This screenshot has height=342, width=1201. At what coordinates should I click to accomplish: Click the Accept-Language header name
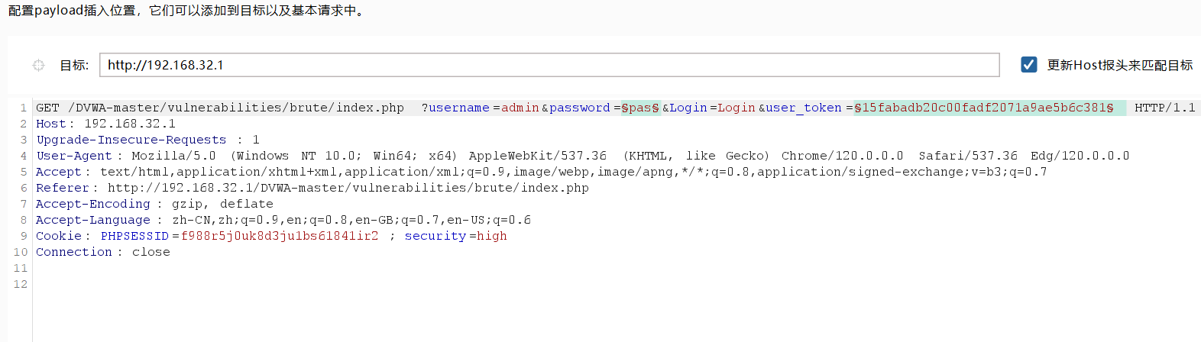point(92,220)
